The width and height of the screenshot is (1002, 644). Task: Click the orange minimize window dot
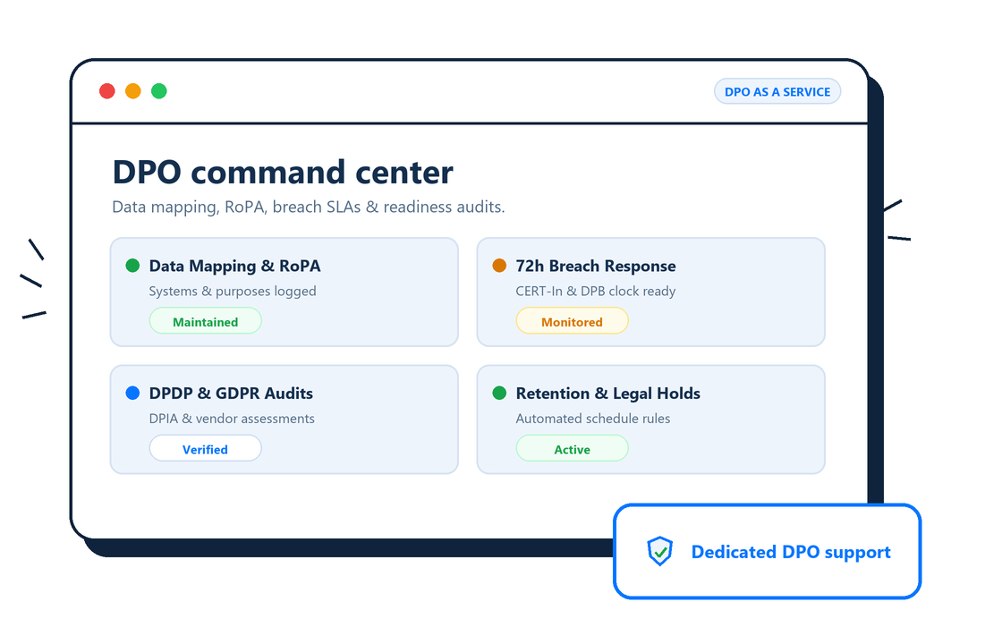133,91
